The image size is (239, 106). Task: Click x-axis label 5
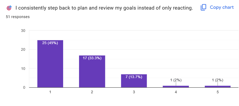(x=218, y=92)
